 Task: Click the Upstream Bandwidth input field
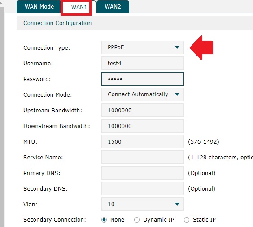coord(143,110)
